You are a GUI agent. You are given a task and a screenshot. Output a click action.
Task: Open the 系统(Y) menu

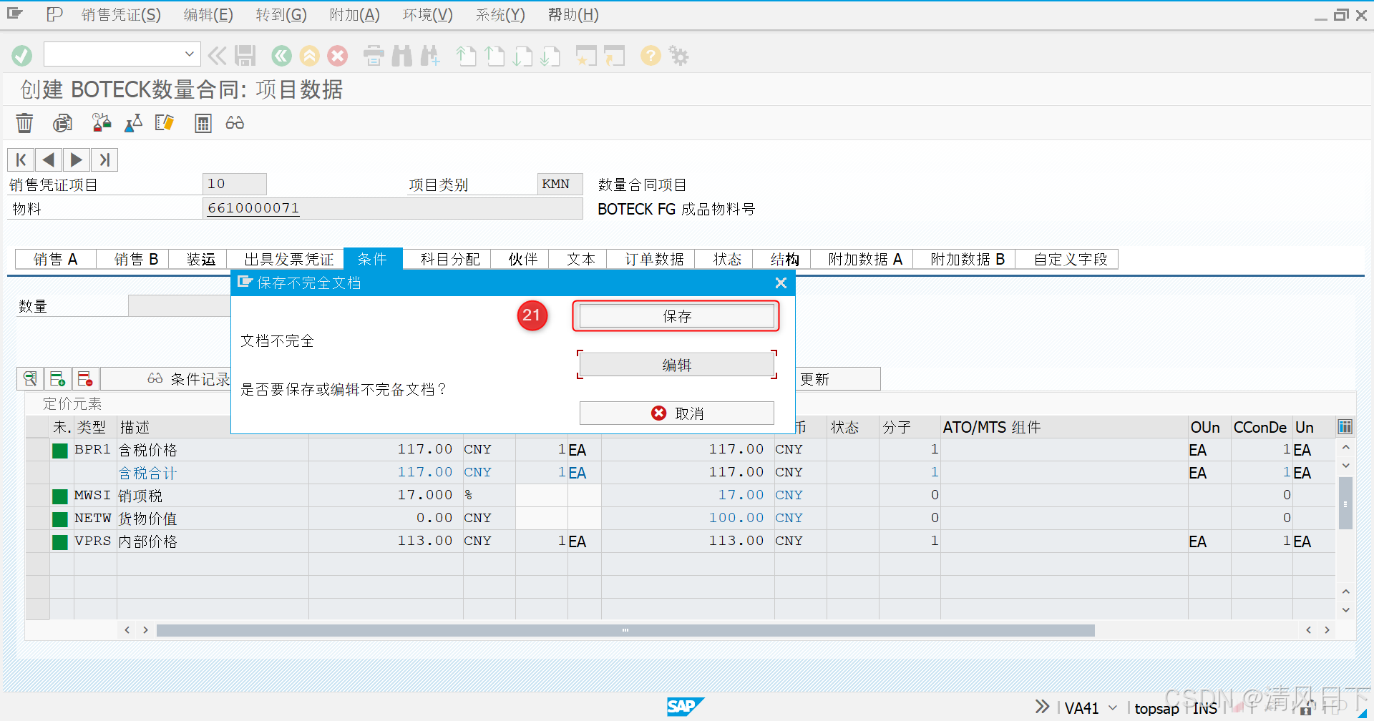click(500, 14)
